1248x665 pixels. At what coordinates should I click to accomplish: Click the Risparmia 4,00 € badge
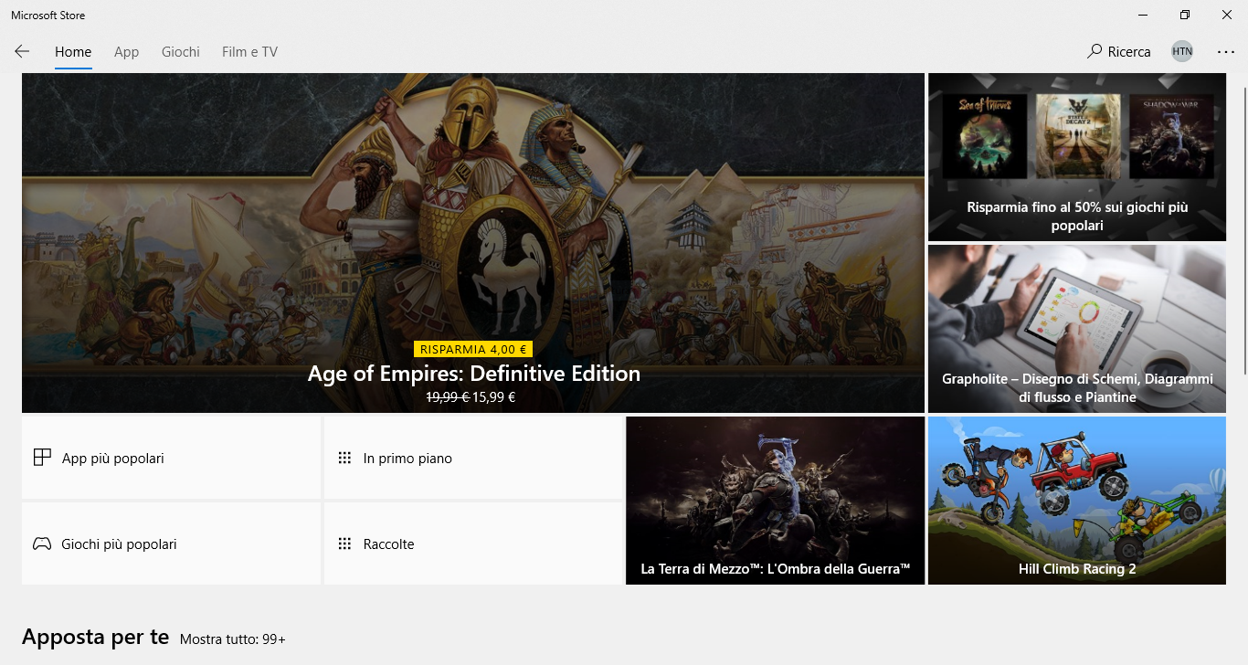coord(473,349)
